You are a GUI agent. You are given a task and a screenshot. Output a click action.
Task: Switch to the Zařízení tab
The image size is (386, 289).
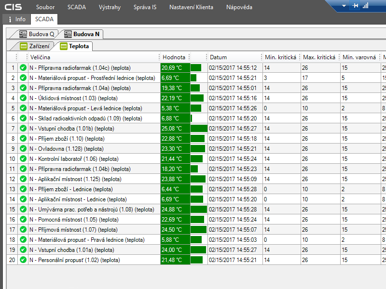coord(35,46)
